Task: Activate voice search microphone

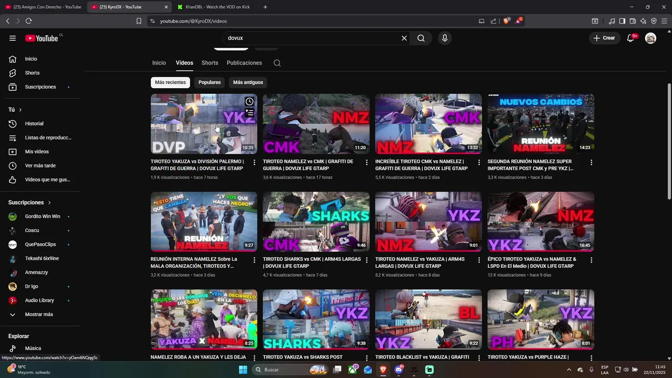Action: pyautogui.click(x=445, y=38)
